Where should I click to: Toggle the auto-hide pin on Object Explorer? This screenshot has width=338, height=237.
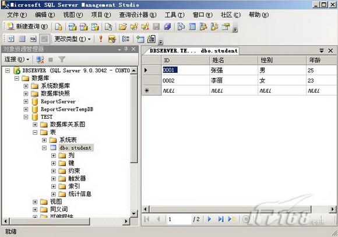pos(126,49)
